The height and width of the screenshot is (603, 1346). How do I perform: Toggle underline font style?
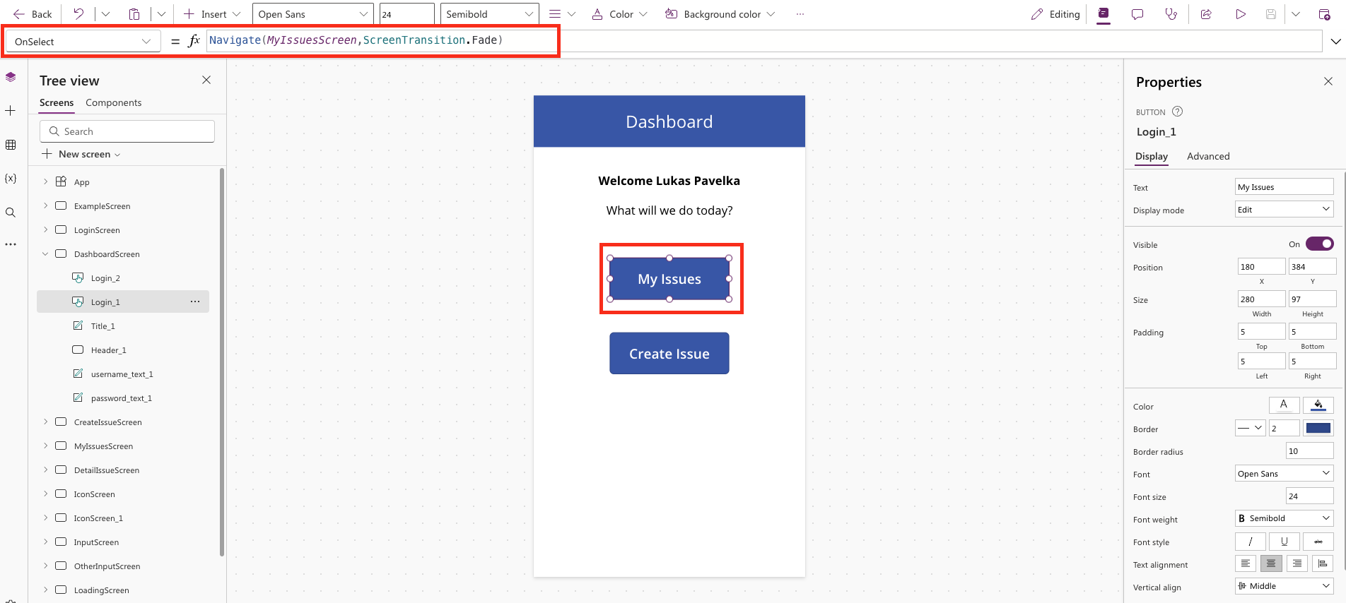[1284, 542]
